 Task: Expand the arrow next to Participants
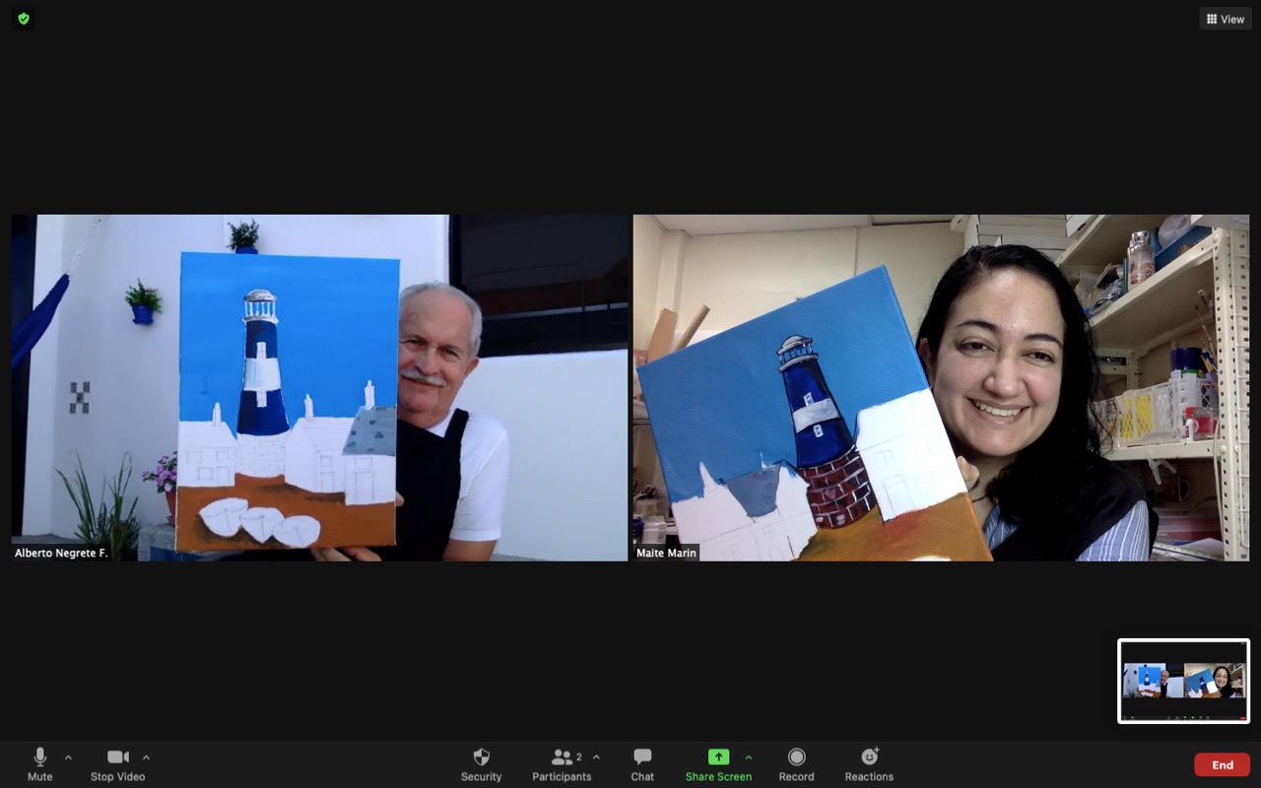[x=596, y=757]
